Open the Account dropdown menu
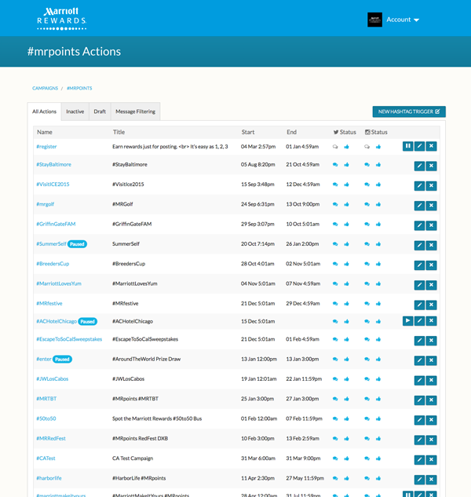 (403, 20)
